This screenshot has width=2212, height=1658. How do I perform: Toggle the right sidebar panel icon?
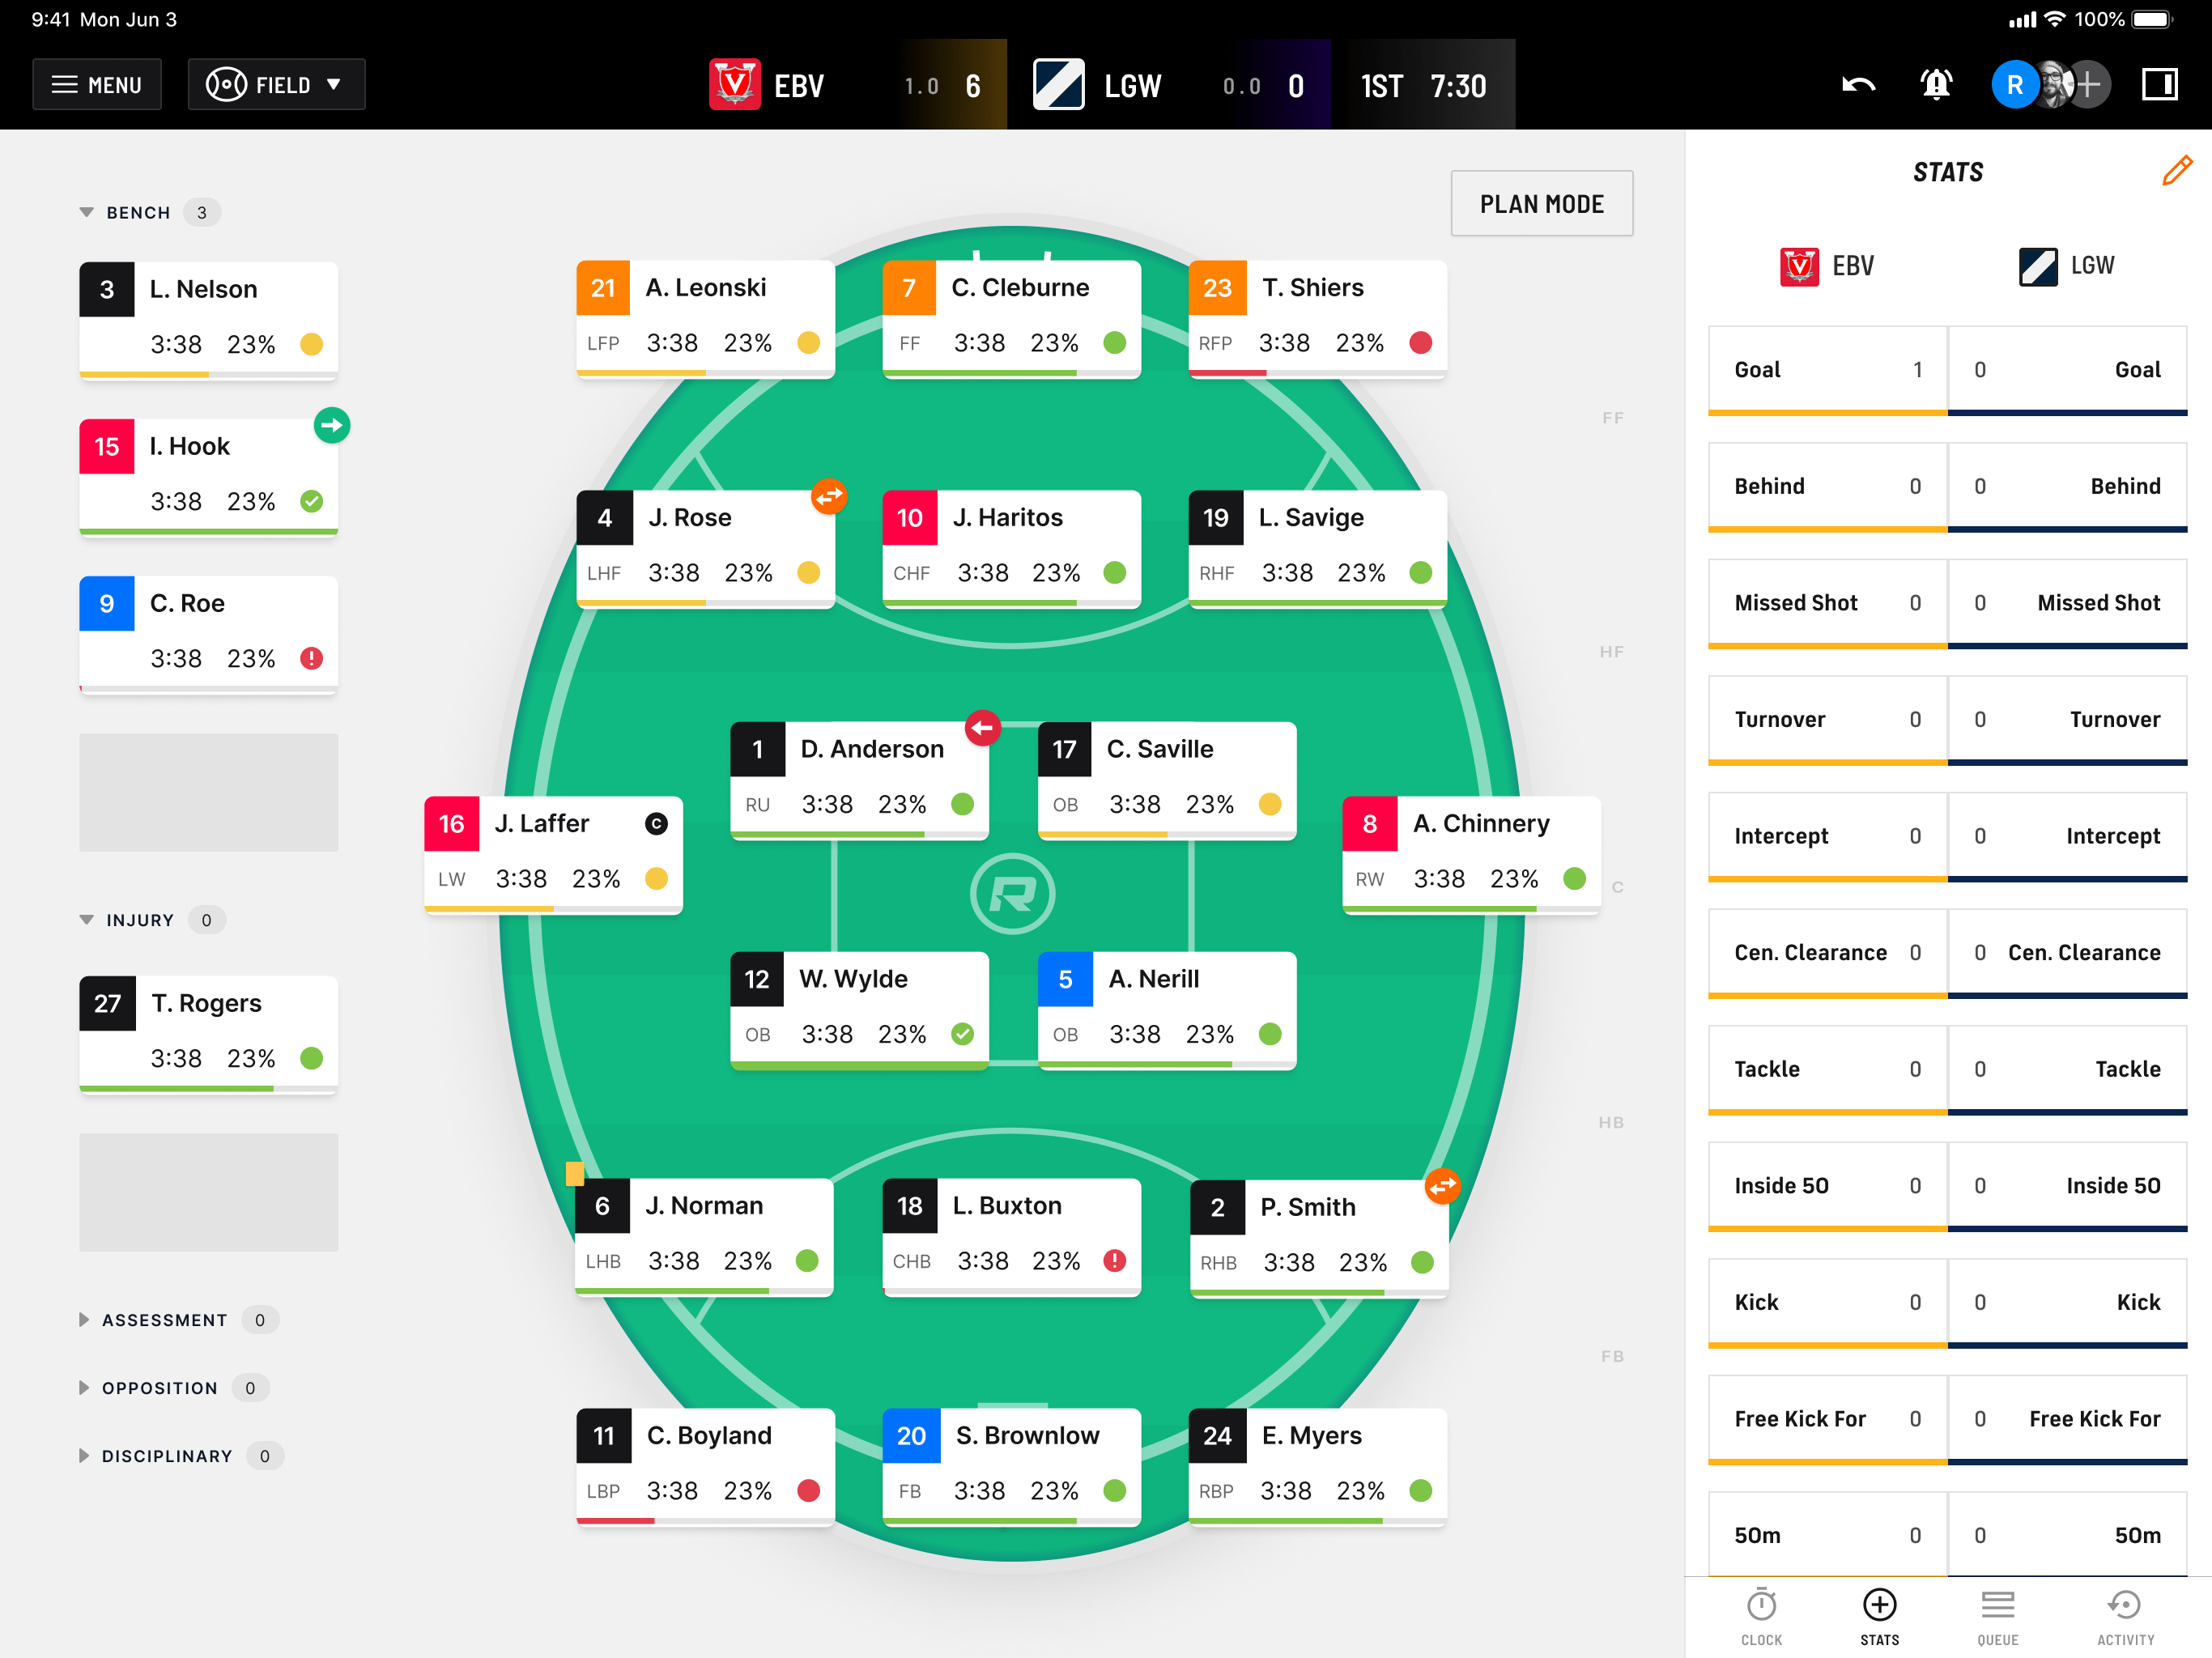coord(2159,85)
